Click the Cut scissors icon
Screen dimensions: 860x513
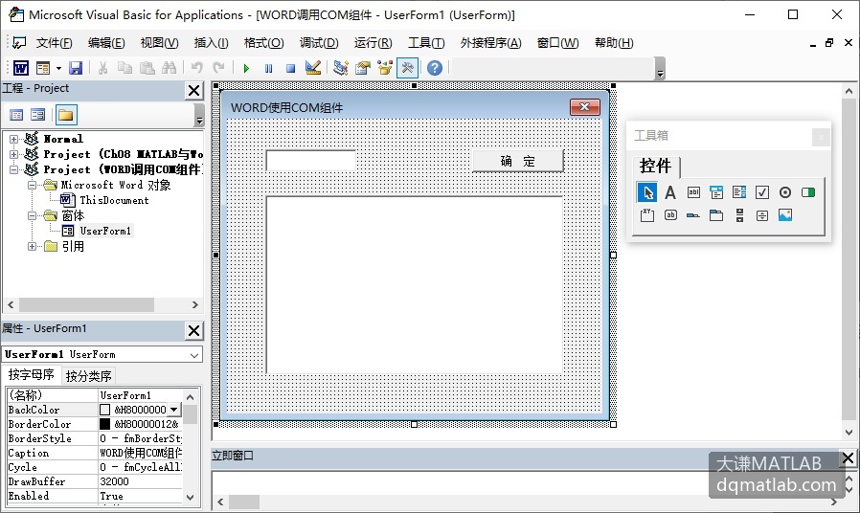[x=102, y=68]
